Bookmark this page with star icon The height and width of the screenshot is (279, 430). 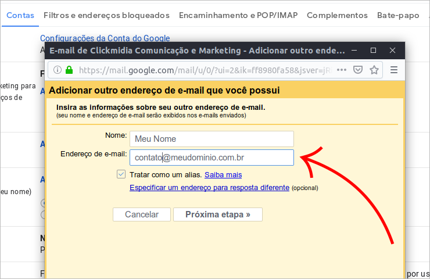click(374, 70)
